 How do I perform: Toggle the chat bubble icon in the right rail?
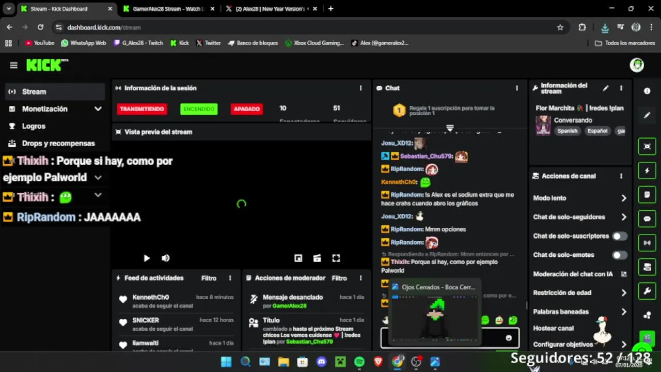coord(647,219)
